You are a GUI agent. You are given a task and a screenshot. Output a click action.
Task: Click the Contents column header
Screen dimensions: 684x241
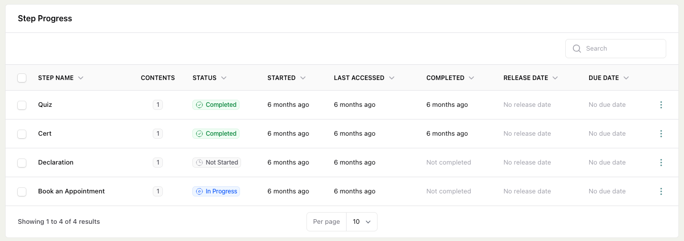pos(158,78)
